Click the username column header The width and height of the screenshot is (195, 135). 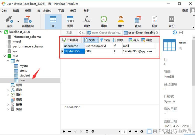(x=74, y=46)
